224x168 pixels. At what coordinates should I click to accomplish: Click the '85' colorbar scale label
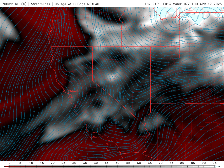[x=193, y=163]
